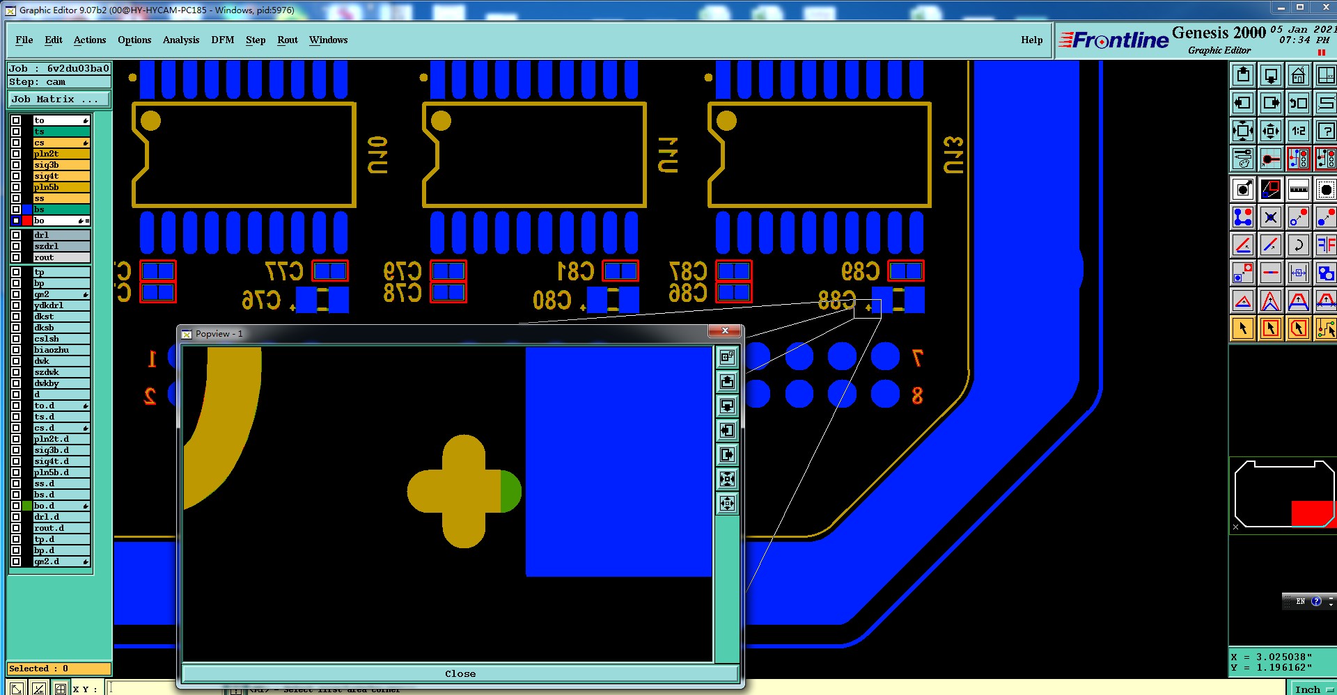Click red color swatch beside bo layer
This screenshot has width=1337, height=695.
(27, 221)
